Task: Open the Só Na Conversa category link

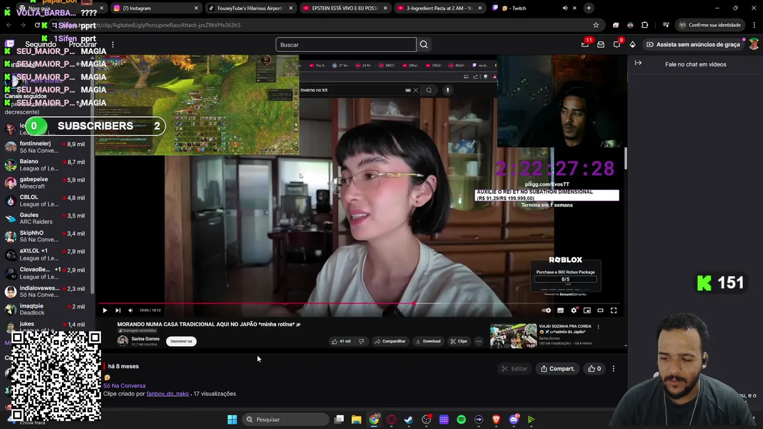Action: click(x=124, y=386)
